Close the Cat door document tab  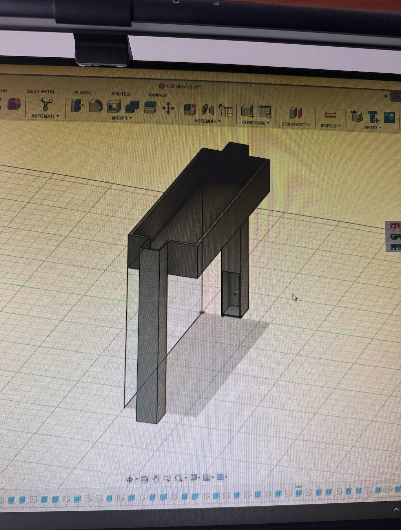386,96
